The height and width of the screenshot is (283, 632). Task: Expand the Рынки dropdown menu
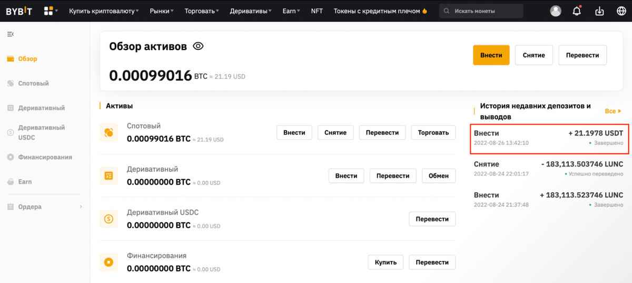[162, 11]
